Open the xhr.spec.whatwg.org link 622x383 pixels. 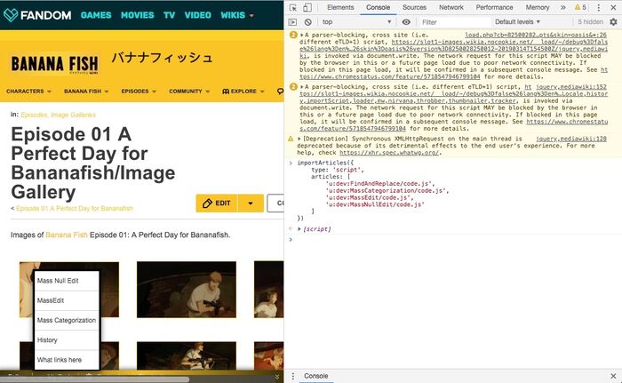[389, 153]
